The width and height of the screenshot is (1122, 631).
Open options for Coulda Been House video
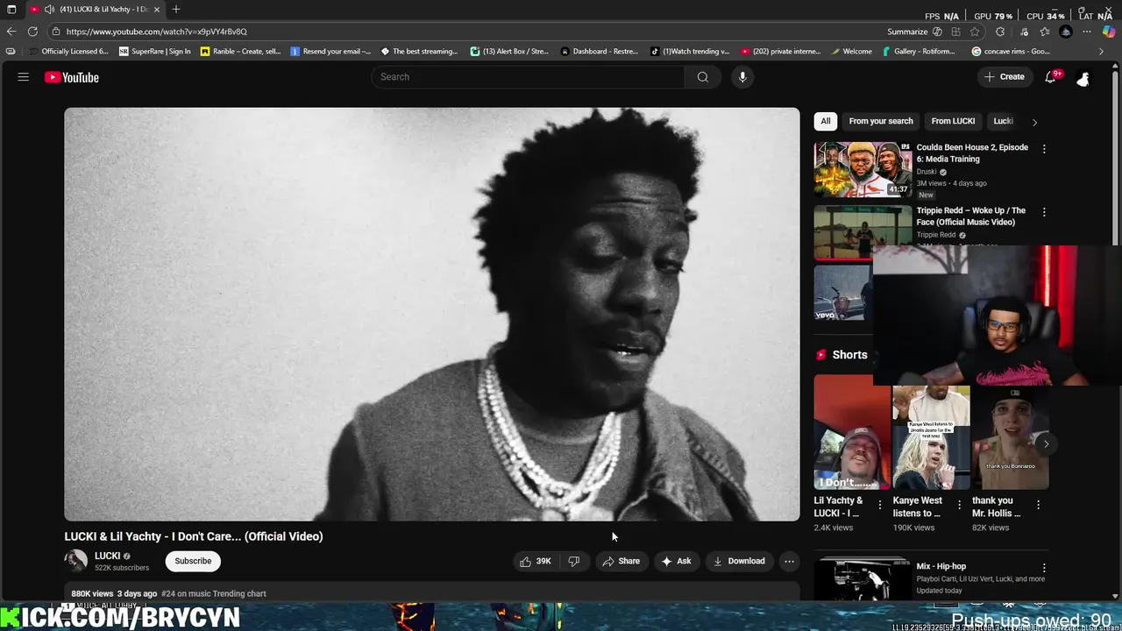coord(1044,149)
